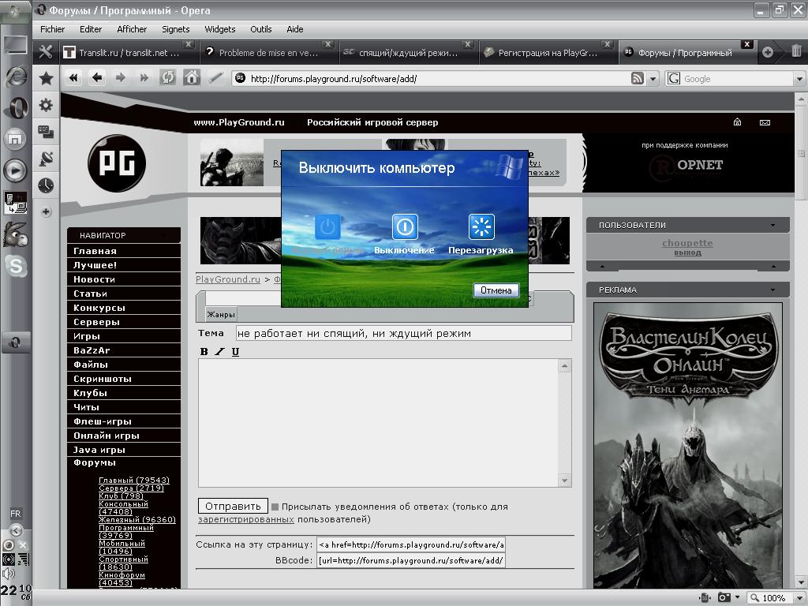This screenshot has width=808, height=606.
Task: Go to Home page icon
Action: [192, 78]
